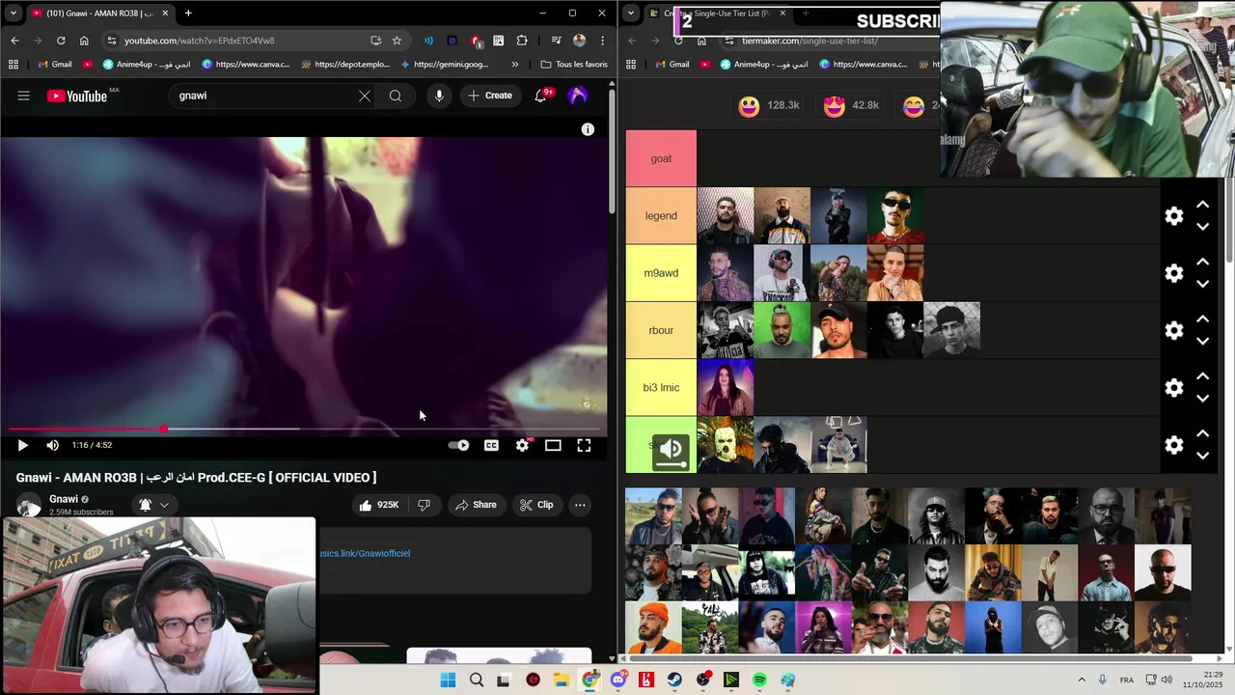This screenshot has height=695, width=1235.
Task: Bookmark this page with star icon
Action: [397, 41]
